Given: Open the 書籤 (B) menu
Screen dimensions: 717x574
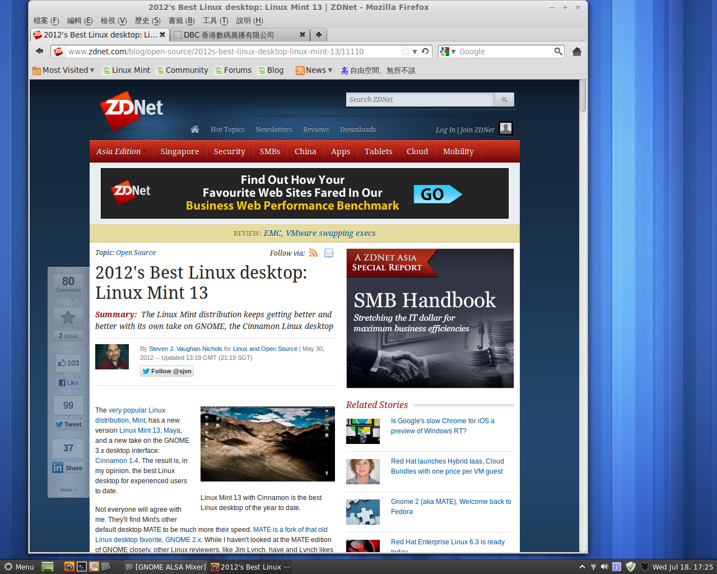Looking at the screenshot, I should tap(181, 21).
